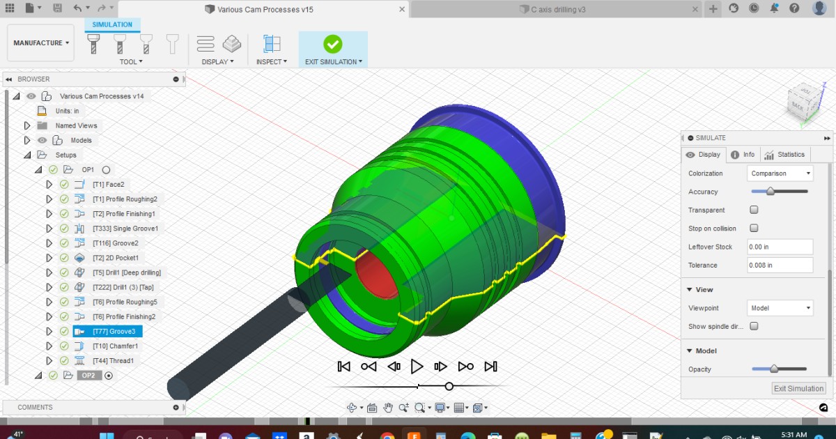
Task: Enable the Transparent checkbox
Action: [754, 209]
